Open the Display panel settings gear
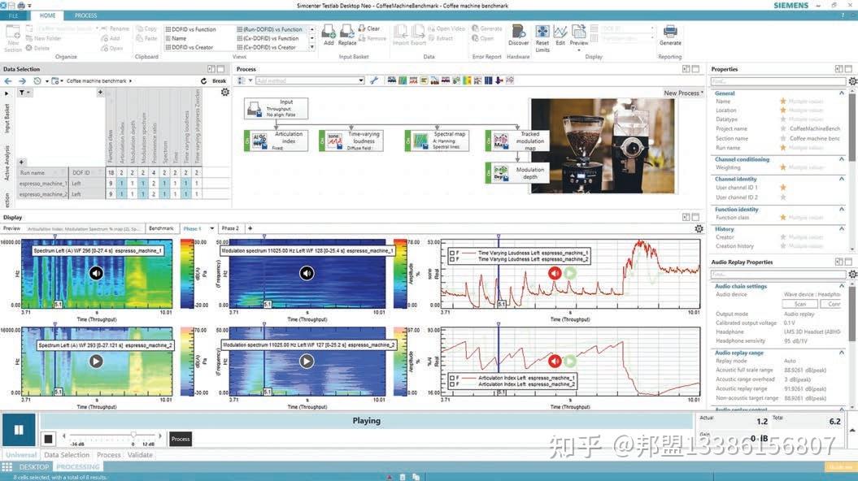 pyautogui.click(x=699, y=229)
